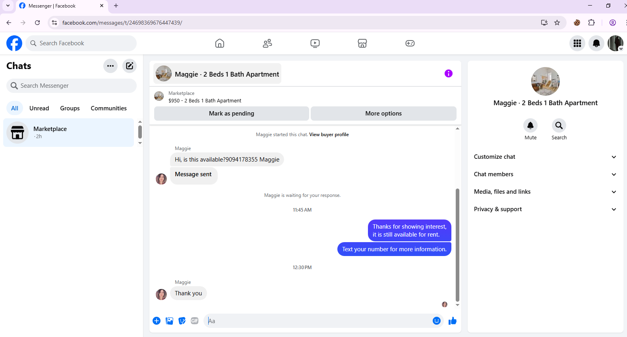Viewport: 627px width, 337px height.
Task: Expand Customize chat section
Action: (x=545, y=157)
